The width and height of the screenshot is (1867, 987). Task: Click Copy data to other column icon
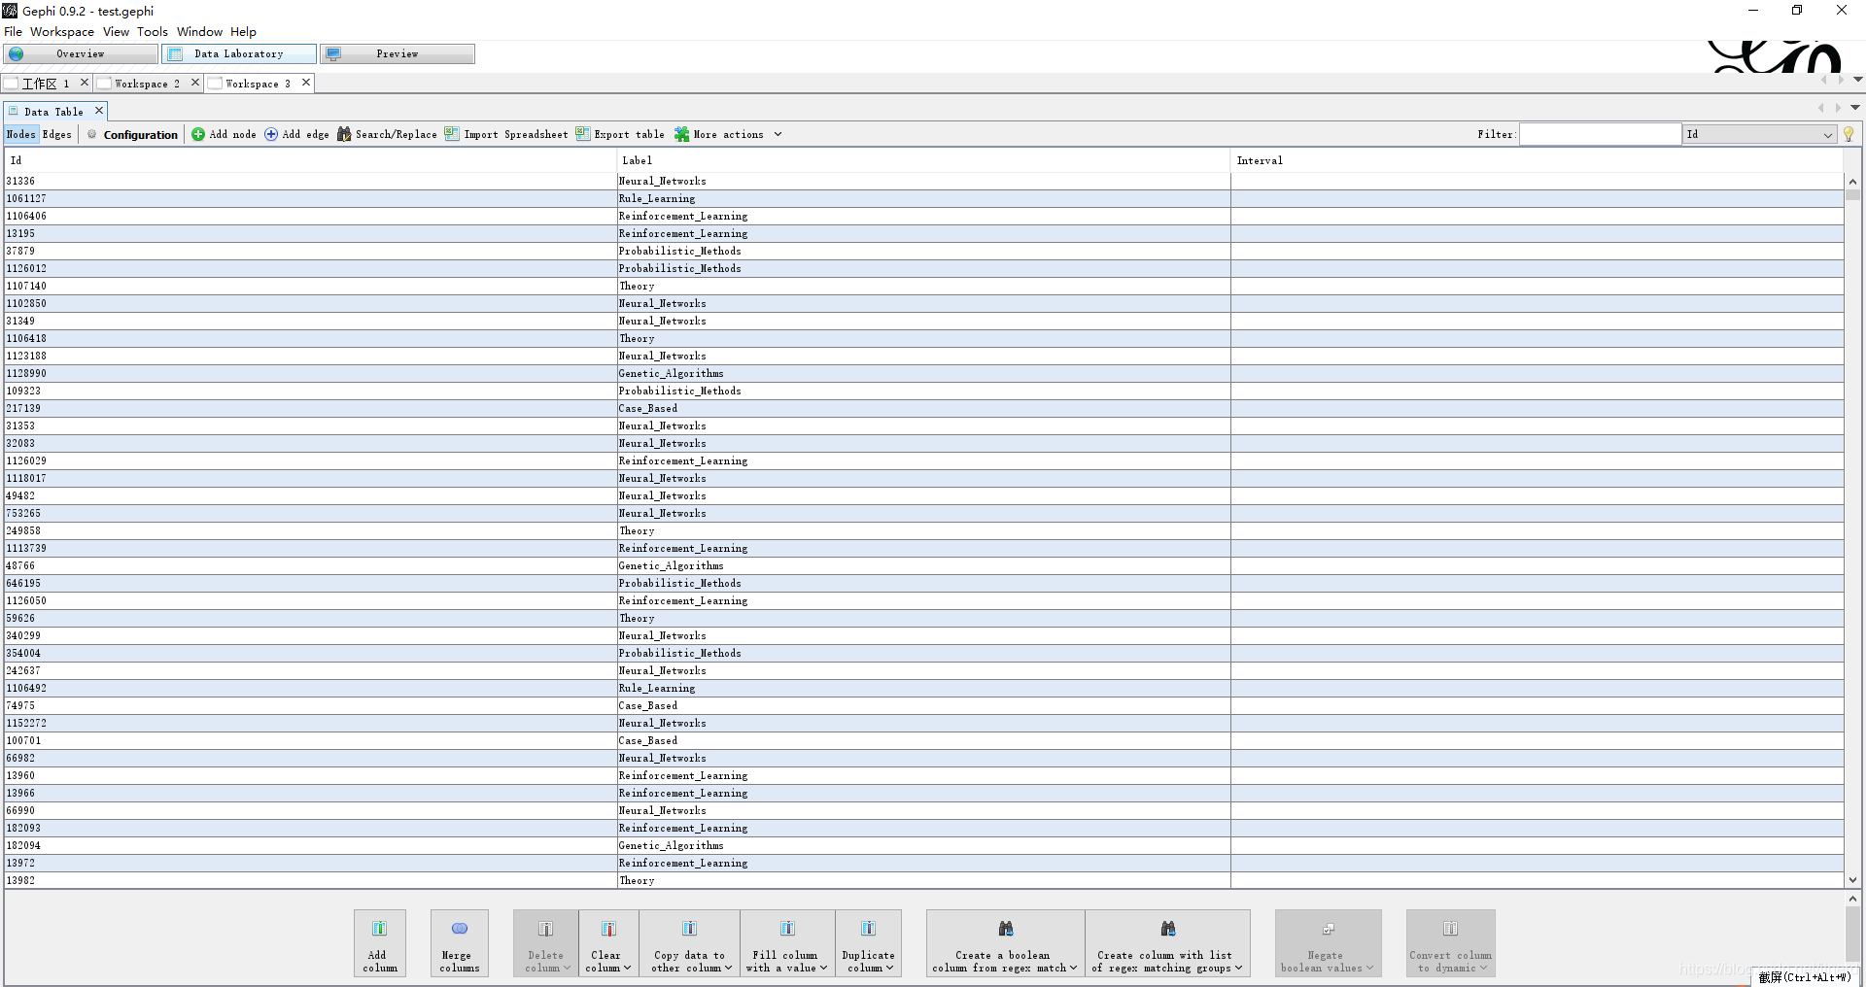click(689, 929)
